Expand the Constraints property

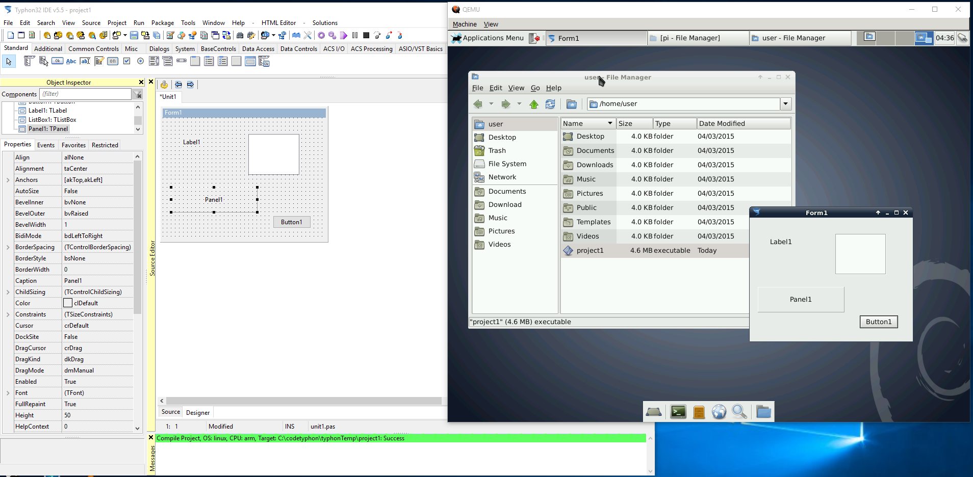pos(8,314)
